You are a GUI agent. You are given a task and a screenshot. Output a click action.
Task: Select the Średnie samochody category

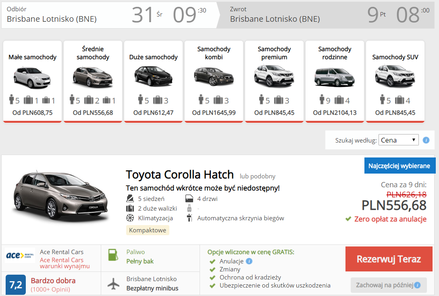tap(93, 81)
